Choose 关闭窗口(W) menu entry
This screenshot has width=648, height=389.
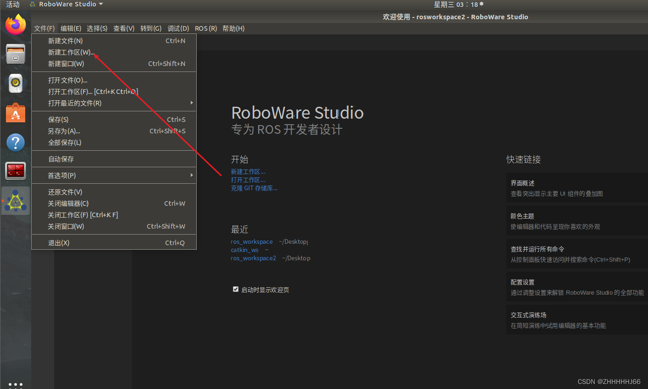coord(114,226)
